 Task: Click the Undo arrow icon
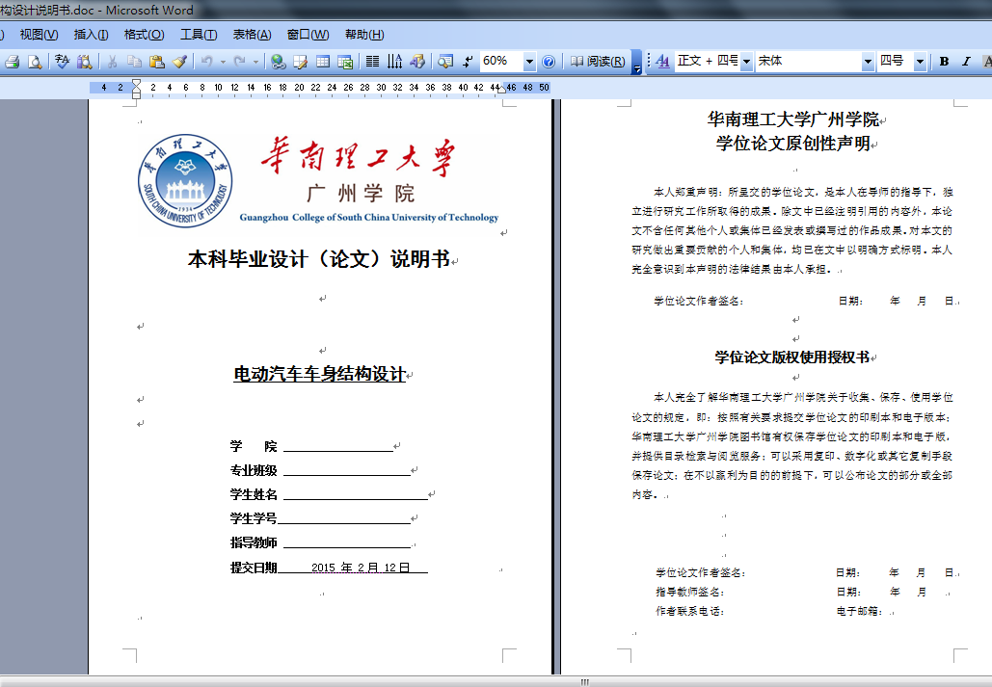[x=207, y=62]
